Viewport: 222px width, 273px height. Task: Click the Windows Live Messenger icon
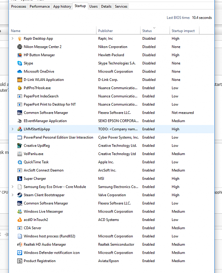[x=20, y=211]
